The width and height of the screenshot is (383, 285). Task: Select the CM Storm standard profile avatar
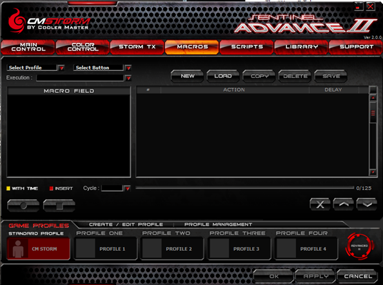(x=18, y=249)
